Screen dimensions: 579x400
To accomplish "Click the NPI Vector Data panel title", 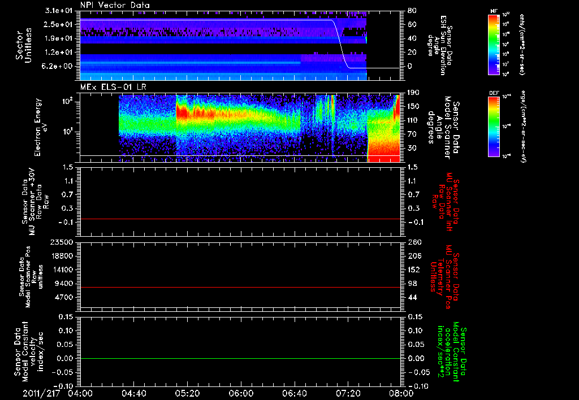I will click(115, 5).
